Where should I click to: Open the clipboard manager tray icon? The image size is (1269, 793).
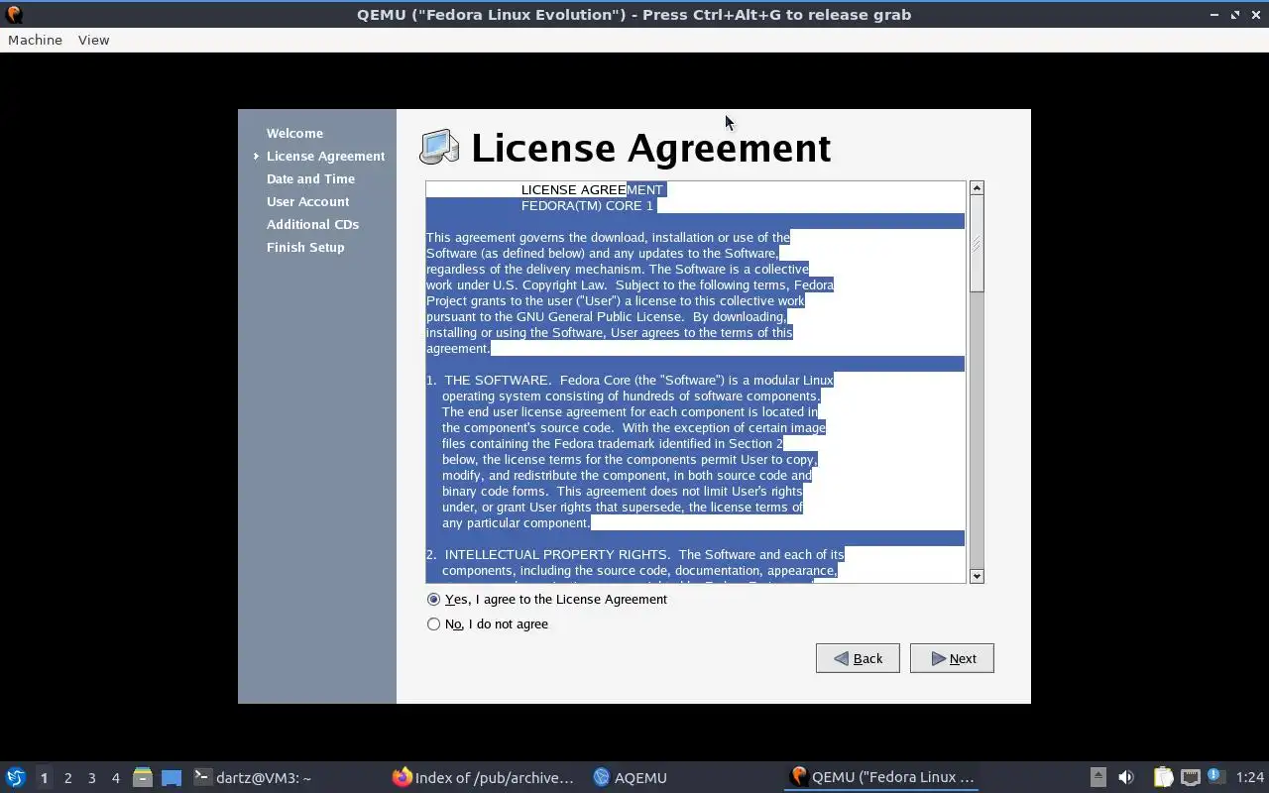click(x=1163, y=777)
